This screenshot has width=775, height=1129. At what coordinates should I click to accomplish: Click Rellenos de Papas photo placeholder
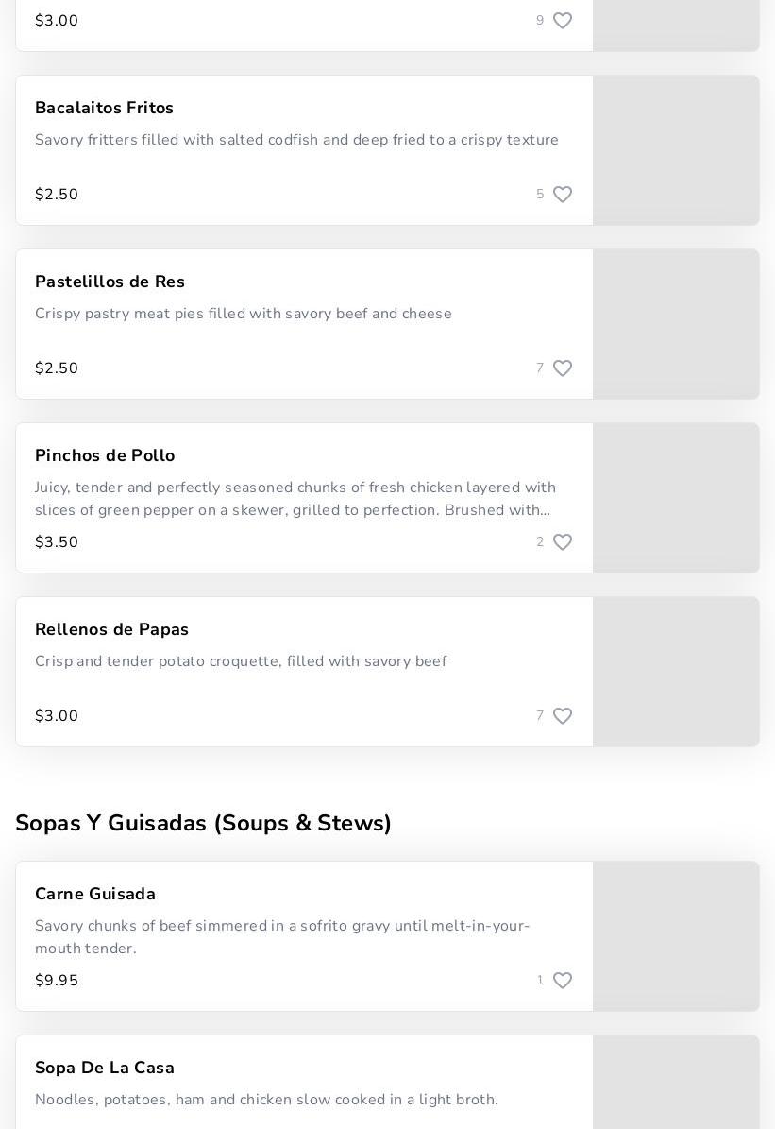[676, 672]
